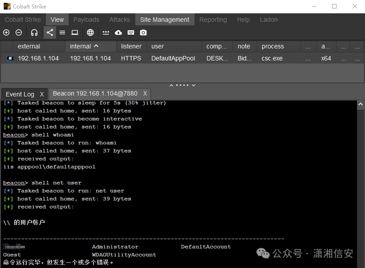
Task: Close the Event Log tab
Action: pyautogui.click(x=42, y=94)
